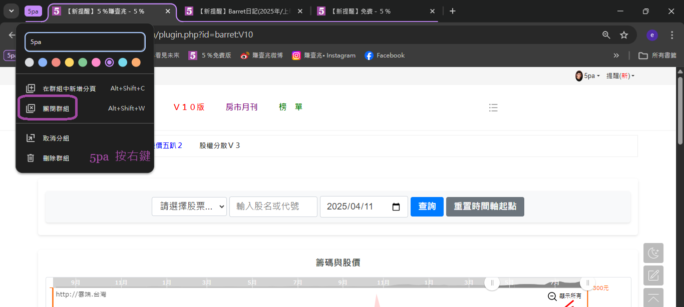The image size is (684, 307).
Task: Click the scrollbar up arrow
Action: [680, 71]
